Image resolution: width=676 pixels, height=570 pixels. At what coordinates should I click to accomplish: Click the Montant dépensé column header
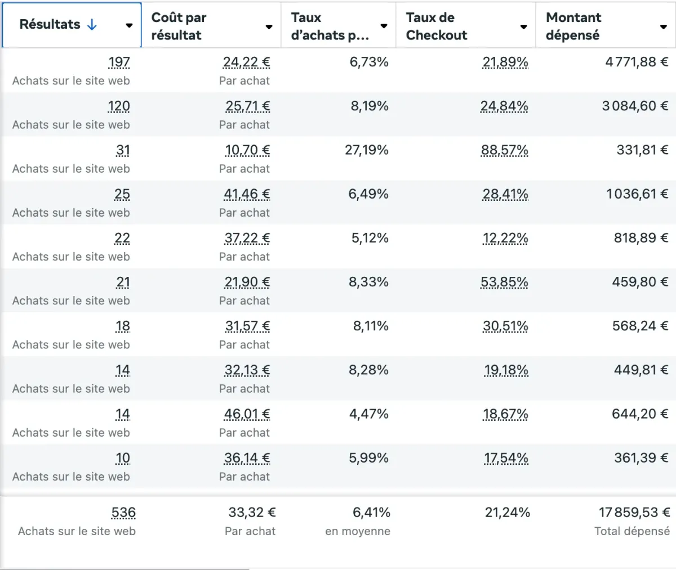pyautogui.click(x=573, y=26)
